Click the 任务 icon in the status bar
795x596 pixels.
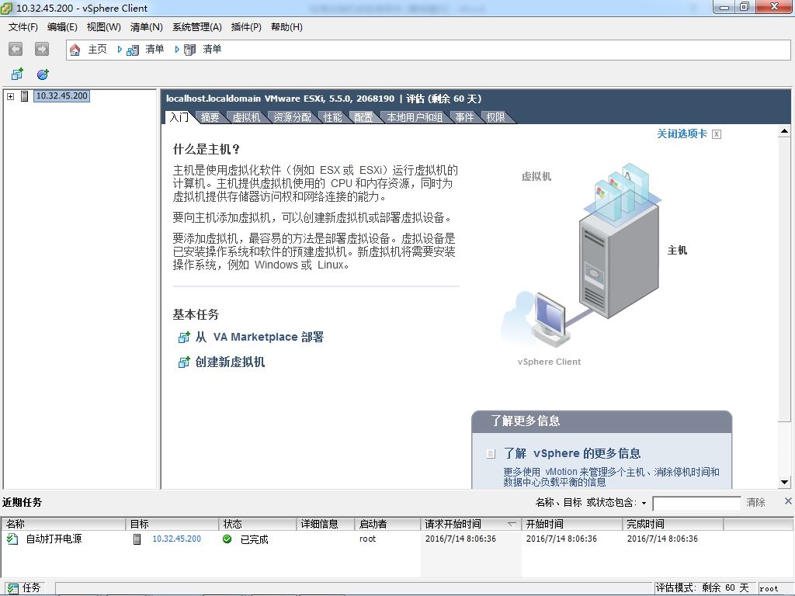[x=12, y=588]
